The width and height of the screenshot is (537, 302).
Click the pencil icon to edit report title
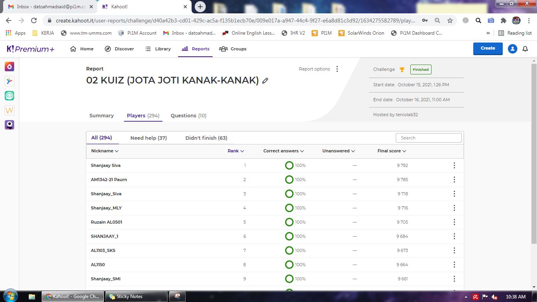[265, 81]
